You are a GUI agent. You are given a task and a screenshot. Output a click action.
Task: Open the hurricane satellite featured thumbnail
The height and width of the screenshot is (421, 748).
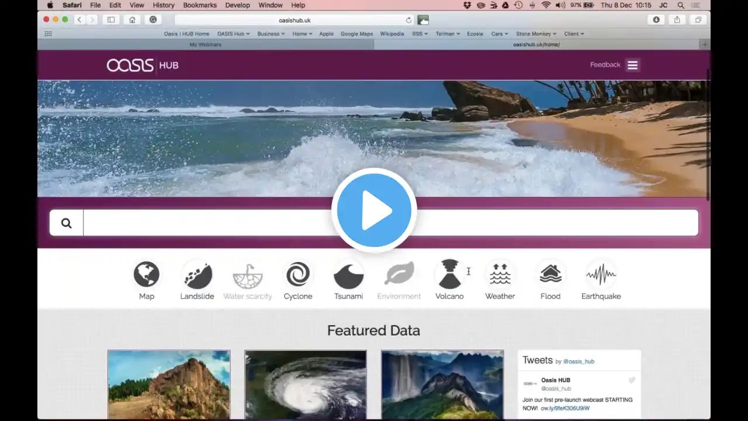point(306,384)
